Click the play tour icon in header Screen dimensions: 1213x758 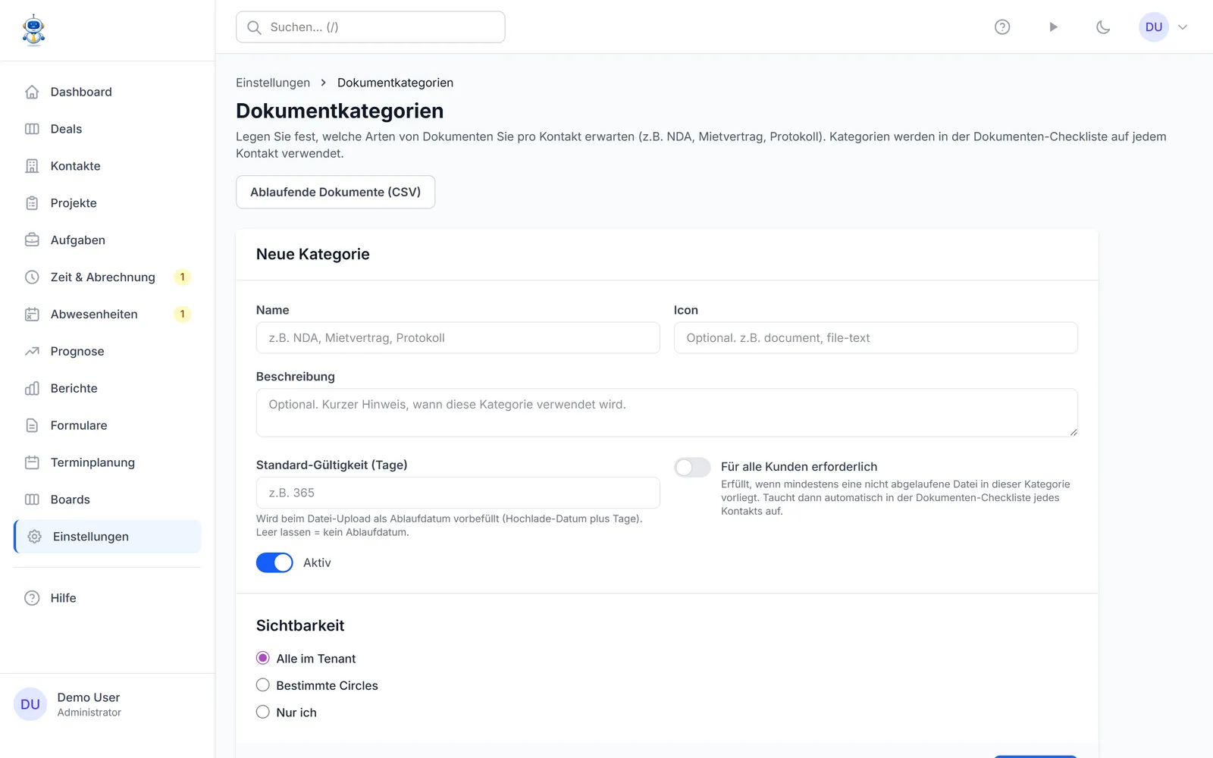coord(1053,27)
